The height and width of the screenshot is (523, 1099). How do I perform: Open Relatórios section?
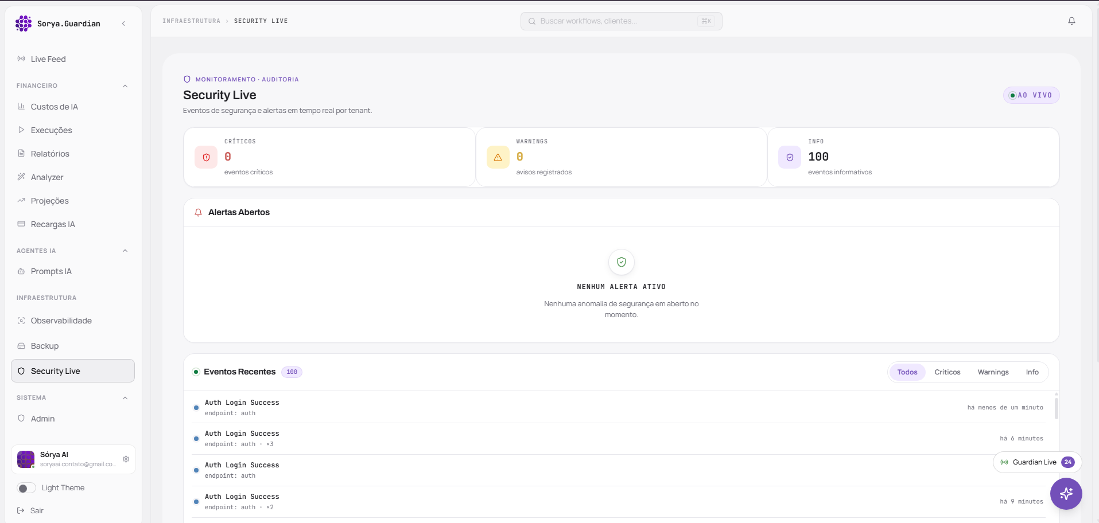point(73,154)
